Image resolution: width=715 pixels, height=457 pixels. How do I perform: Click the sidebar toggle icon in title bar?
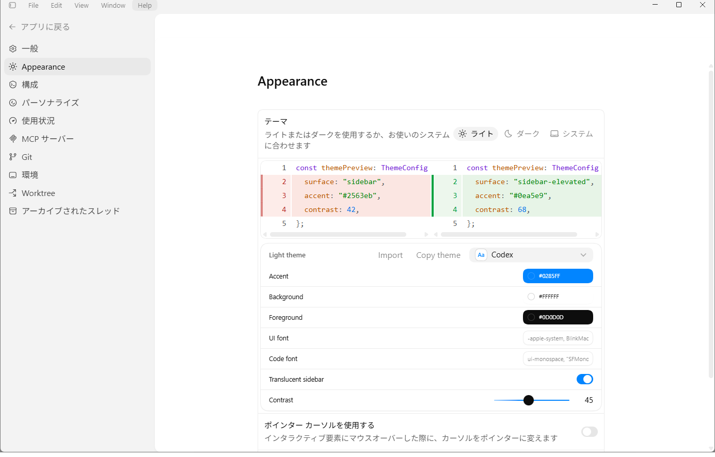coord(12,5)
